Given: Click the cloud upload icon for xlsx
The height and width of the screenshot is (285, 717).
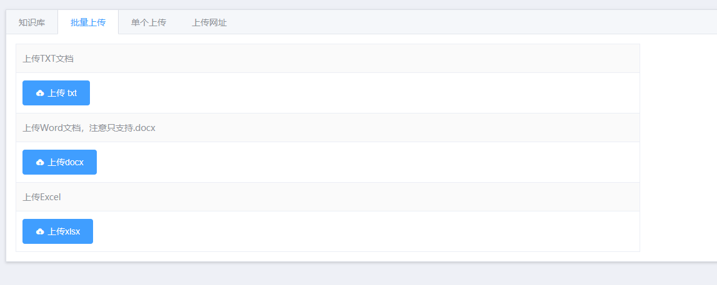Looking at the screenshot, I should [x=40, y=231].
